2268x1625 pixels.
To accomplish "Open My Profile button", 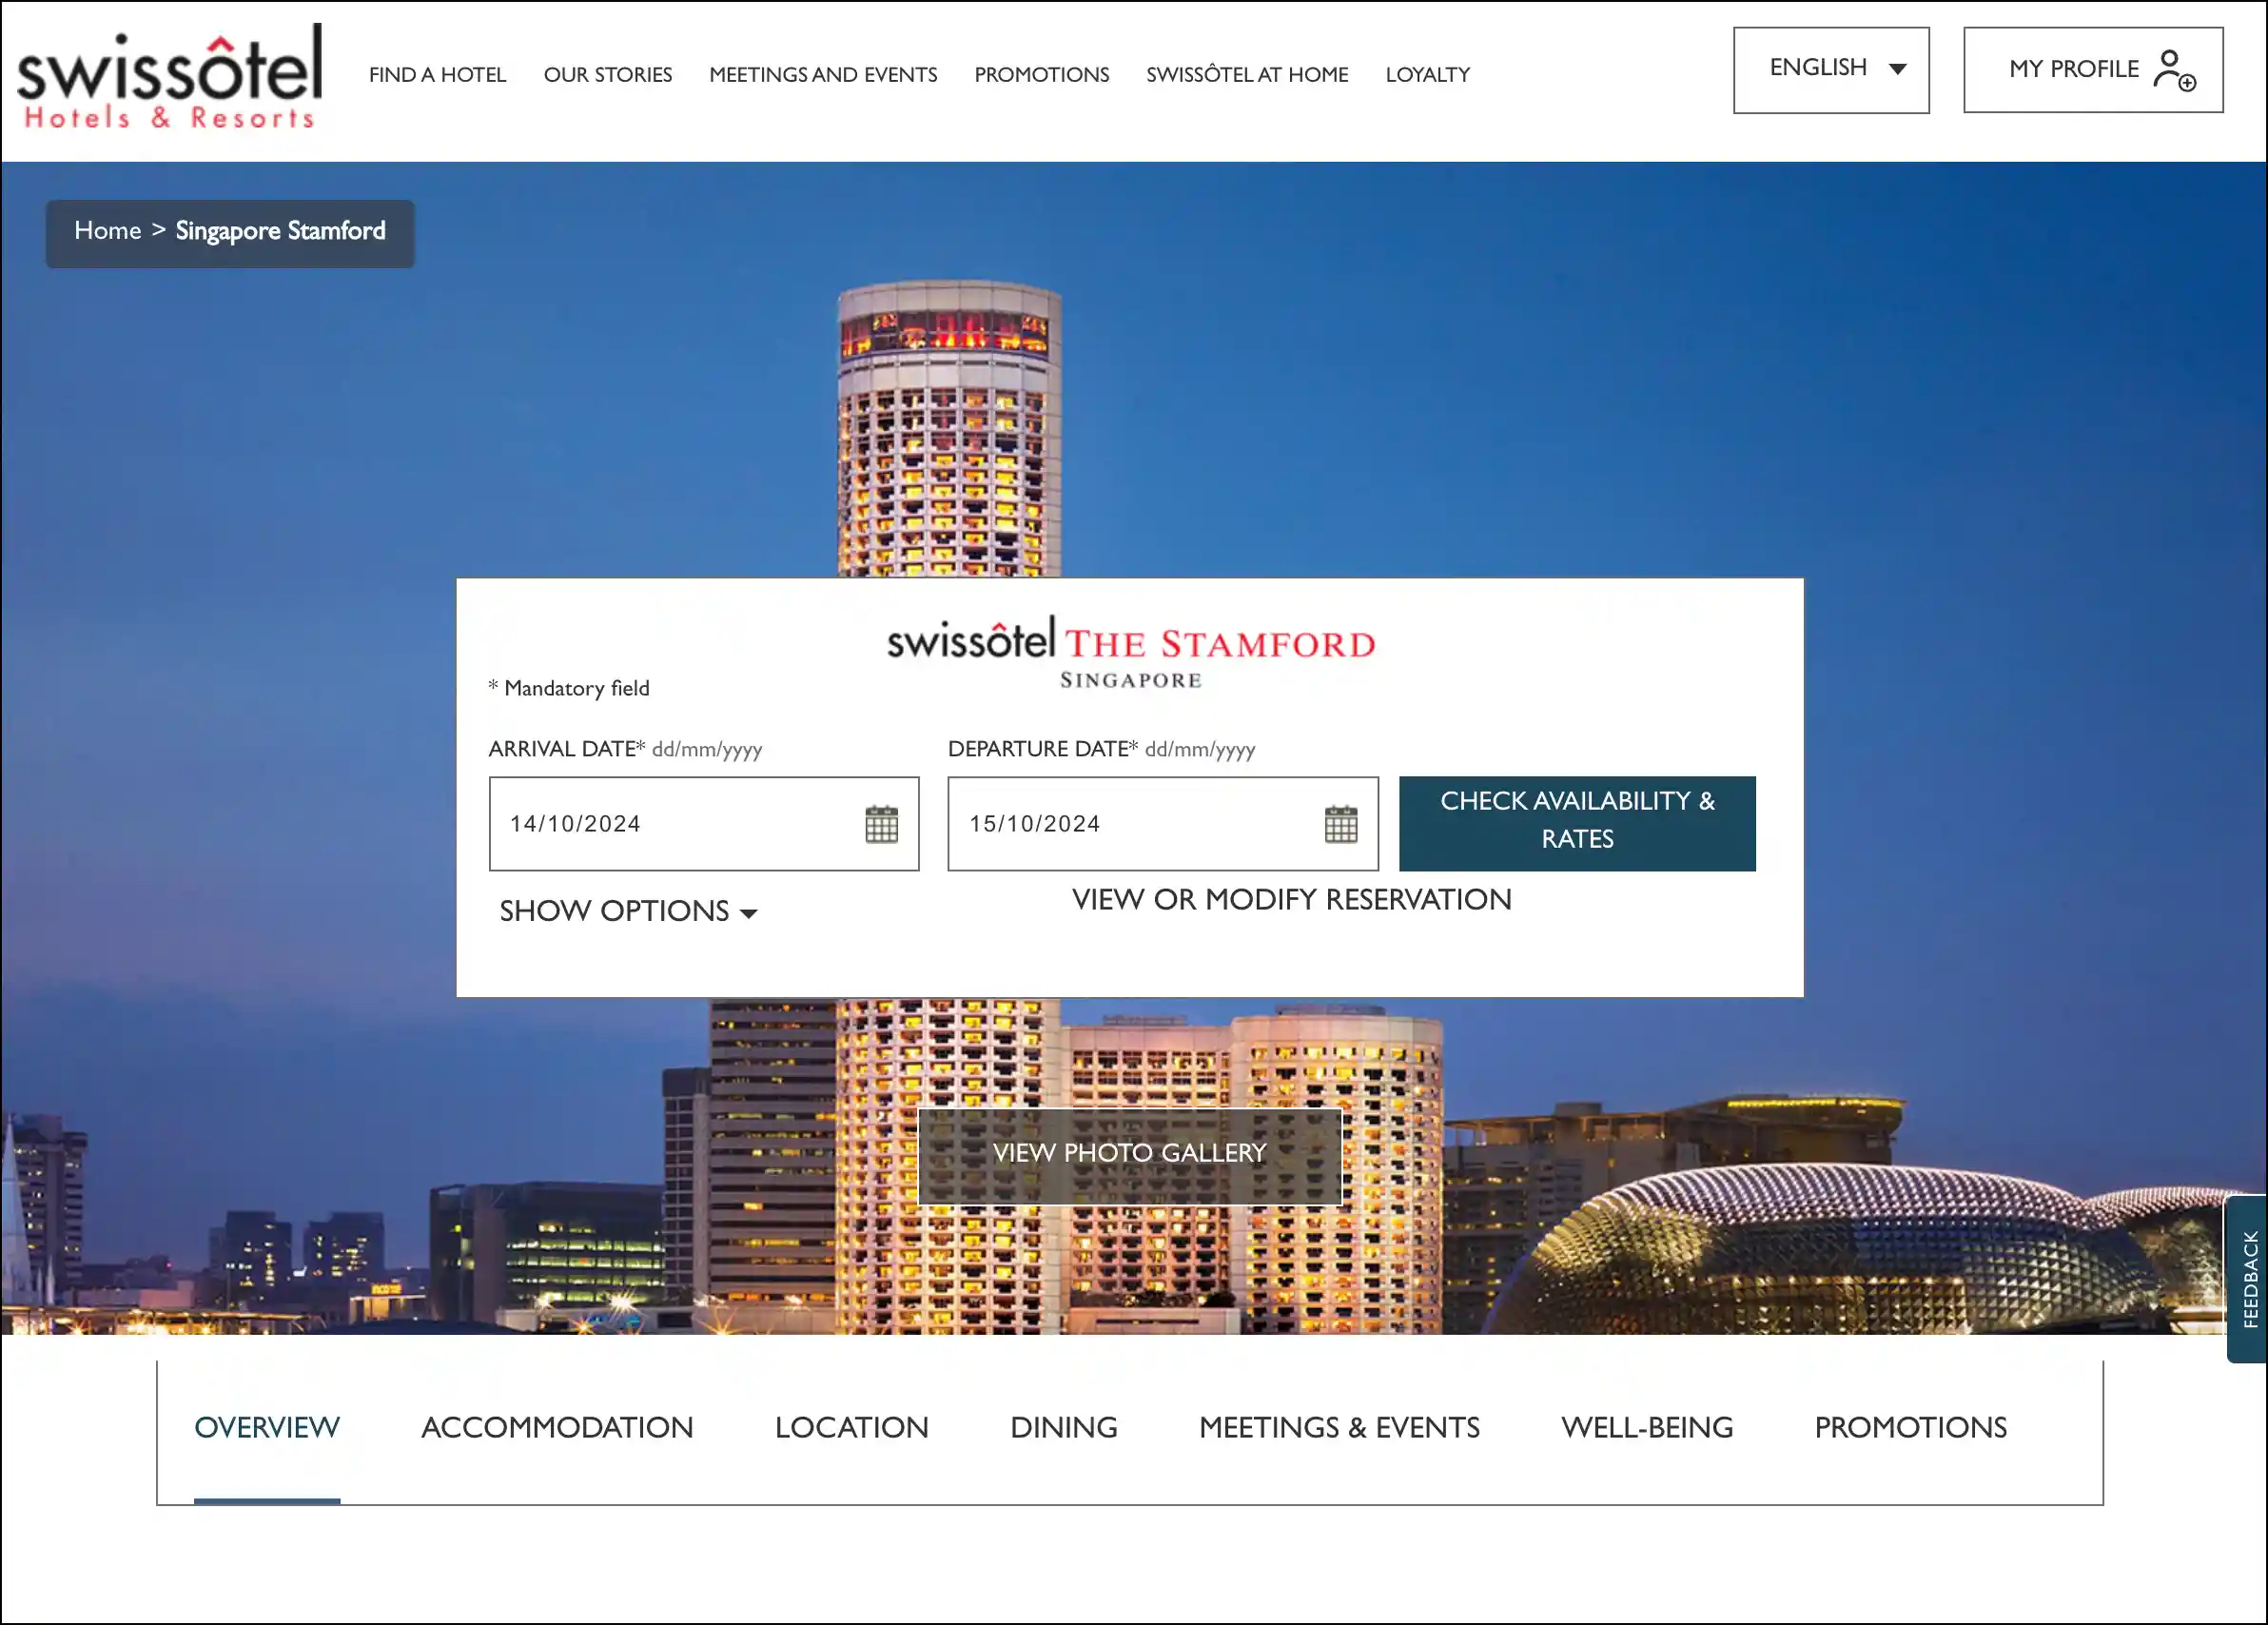I will pyautogui.click(x=2093, y=69).
